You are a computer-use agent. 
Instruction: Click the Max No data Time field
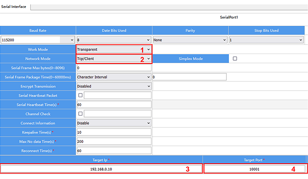(114, 142)
